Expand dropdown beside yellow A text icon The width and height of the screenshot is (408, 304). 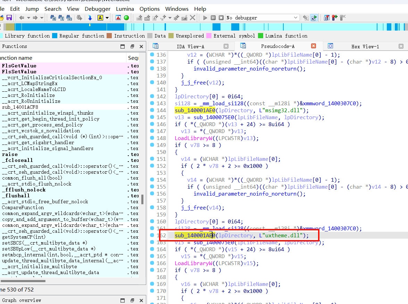(x=107, y=18)
